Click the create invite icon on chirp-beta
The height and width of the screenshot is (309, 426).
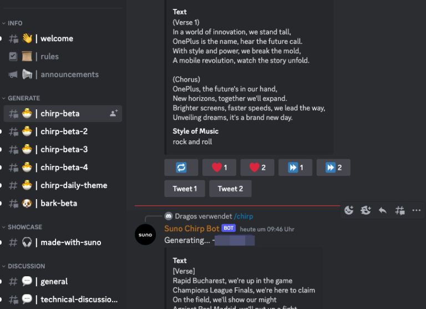[114, 113]
